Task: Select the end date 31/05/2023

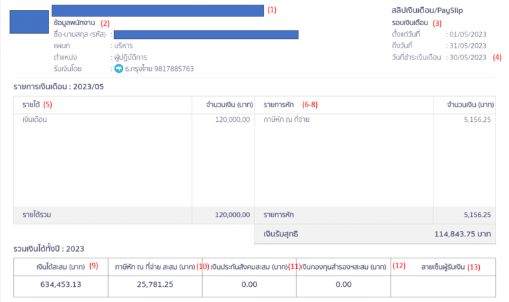Action: [x=469, y=46]
